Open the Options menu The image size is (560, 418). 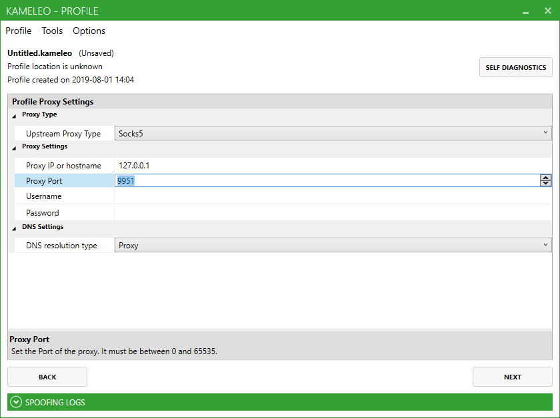click(x=89, y=31)
